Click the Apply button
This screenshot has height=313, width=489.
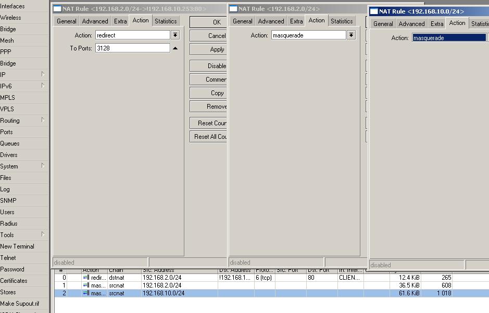[208, 49]
